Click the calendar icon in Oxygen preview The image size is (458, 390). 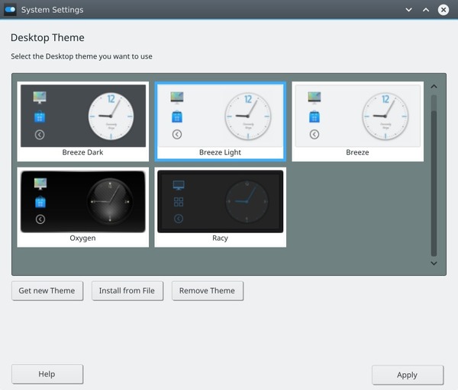tap(40, 203)
